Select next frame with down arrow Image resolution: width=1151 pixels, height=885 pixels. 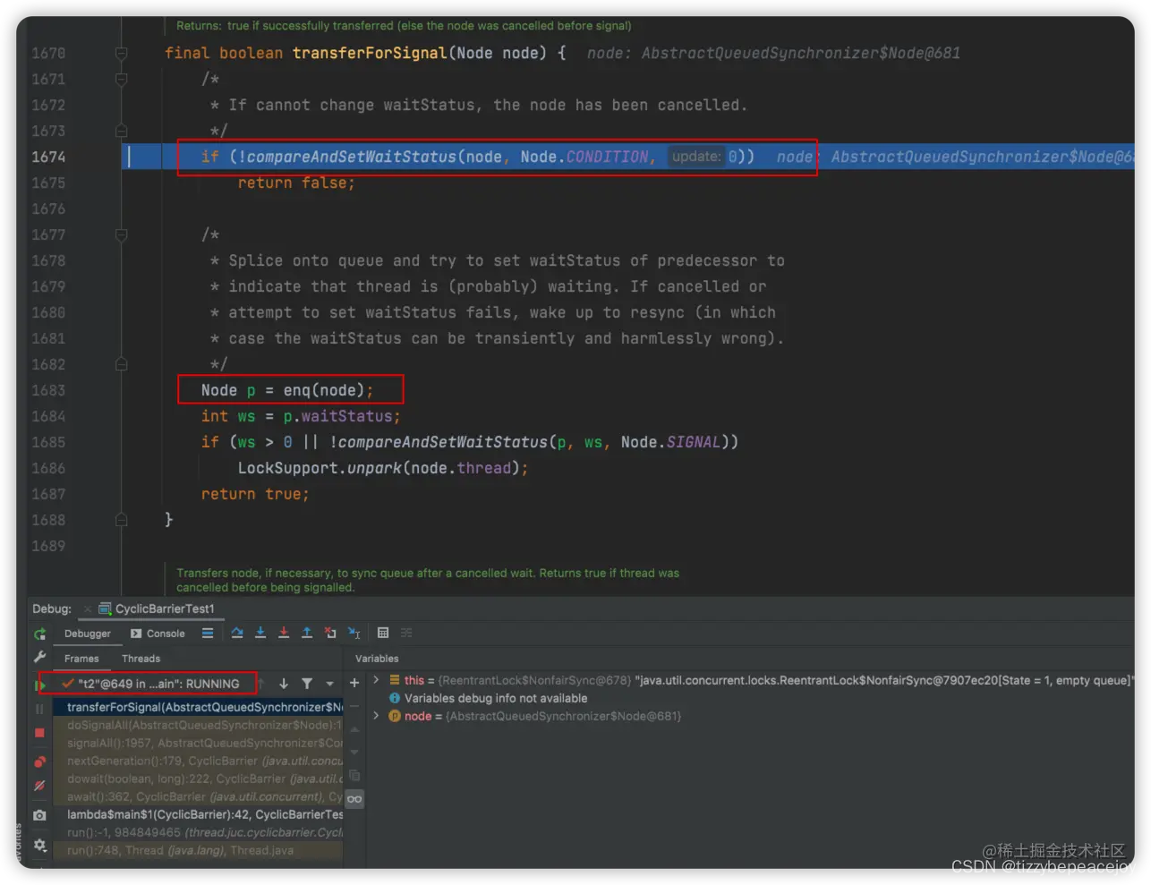(x=284, y=684)
